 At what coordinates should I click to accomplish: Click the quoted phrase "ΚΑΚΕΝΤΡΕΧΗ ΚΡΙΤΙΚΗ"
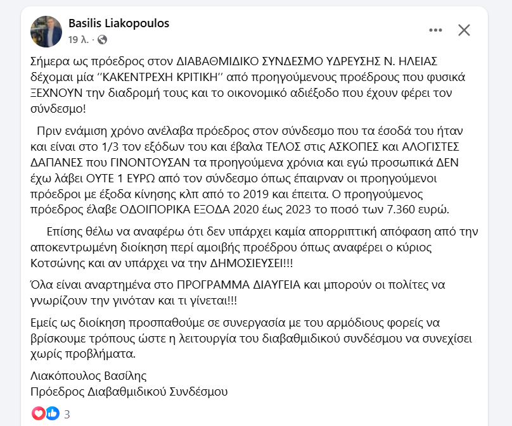tap(160, 77)
